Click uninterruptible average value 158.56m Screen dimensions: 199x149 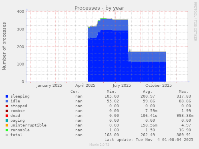point(149,125)
